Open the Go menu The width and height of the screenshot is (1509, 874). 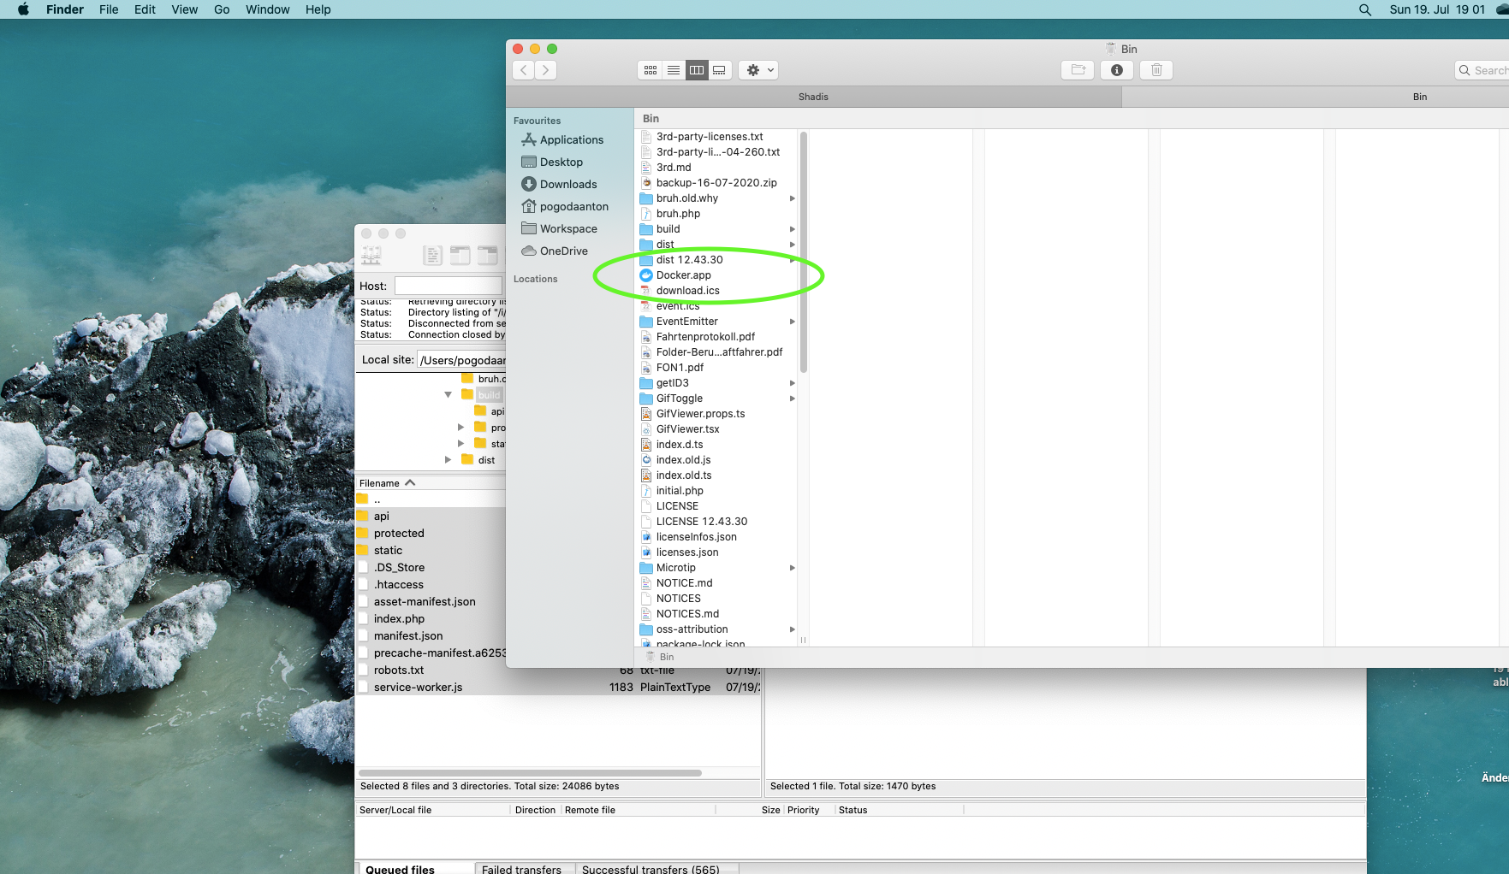tap(222, 9)
